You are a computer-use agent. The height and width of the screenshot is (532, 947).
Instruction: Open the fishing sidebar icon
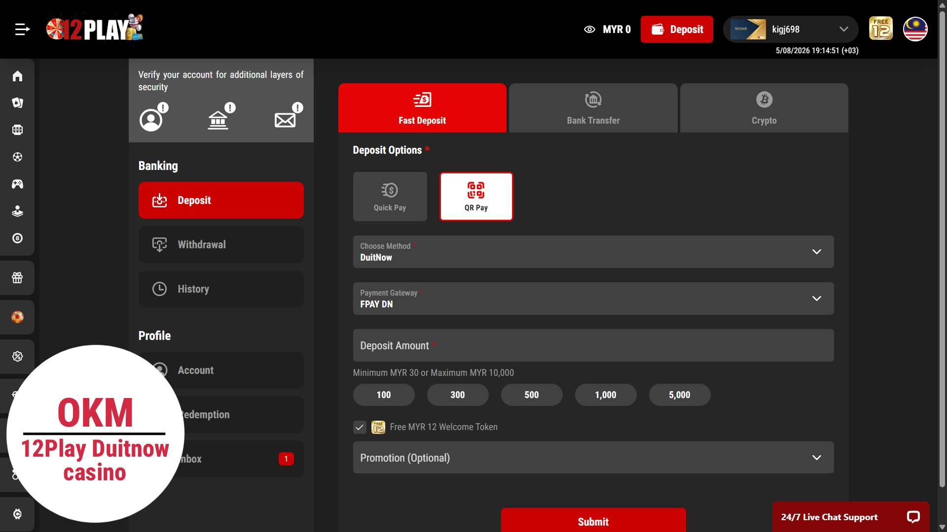[x=18, y=211]
